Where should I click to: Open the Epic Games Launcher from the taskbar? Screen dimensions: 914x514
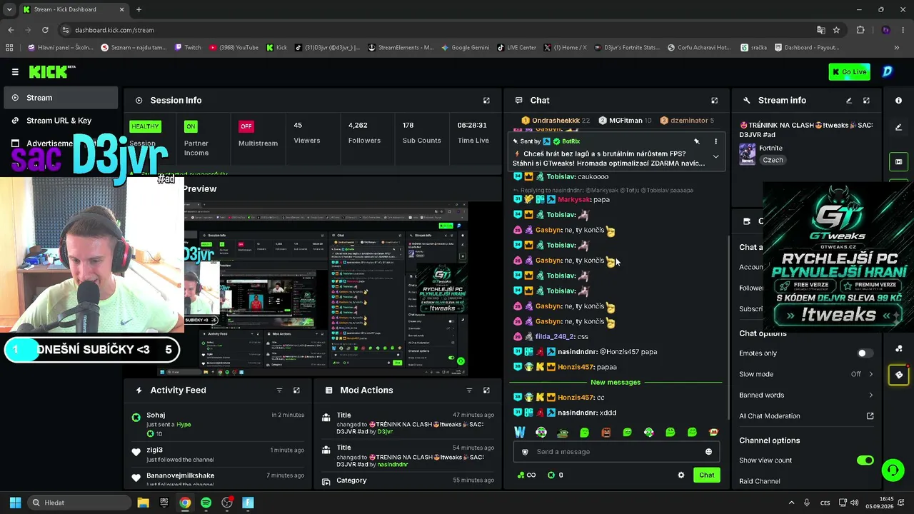(164, 503)
